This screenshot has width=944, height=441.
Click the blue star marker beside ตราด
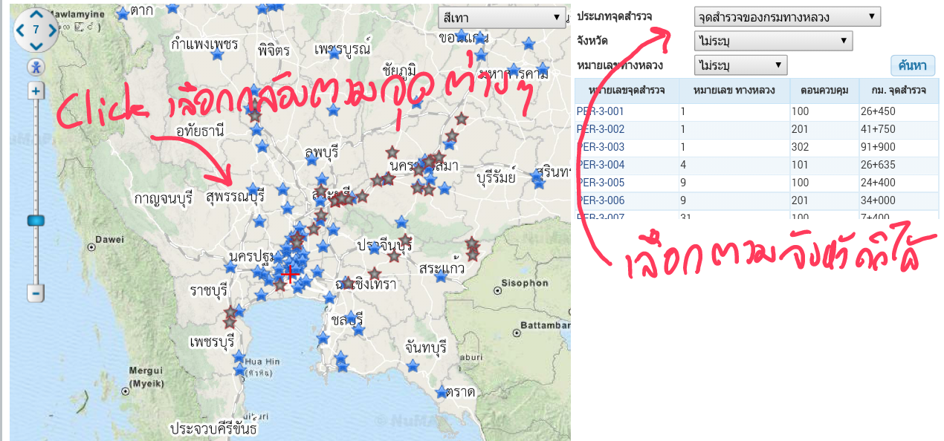442,392
